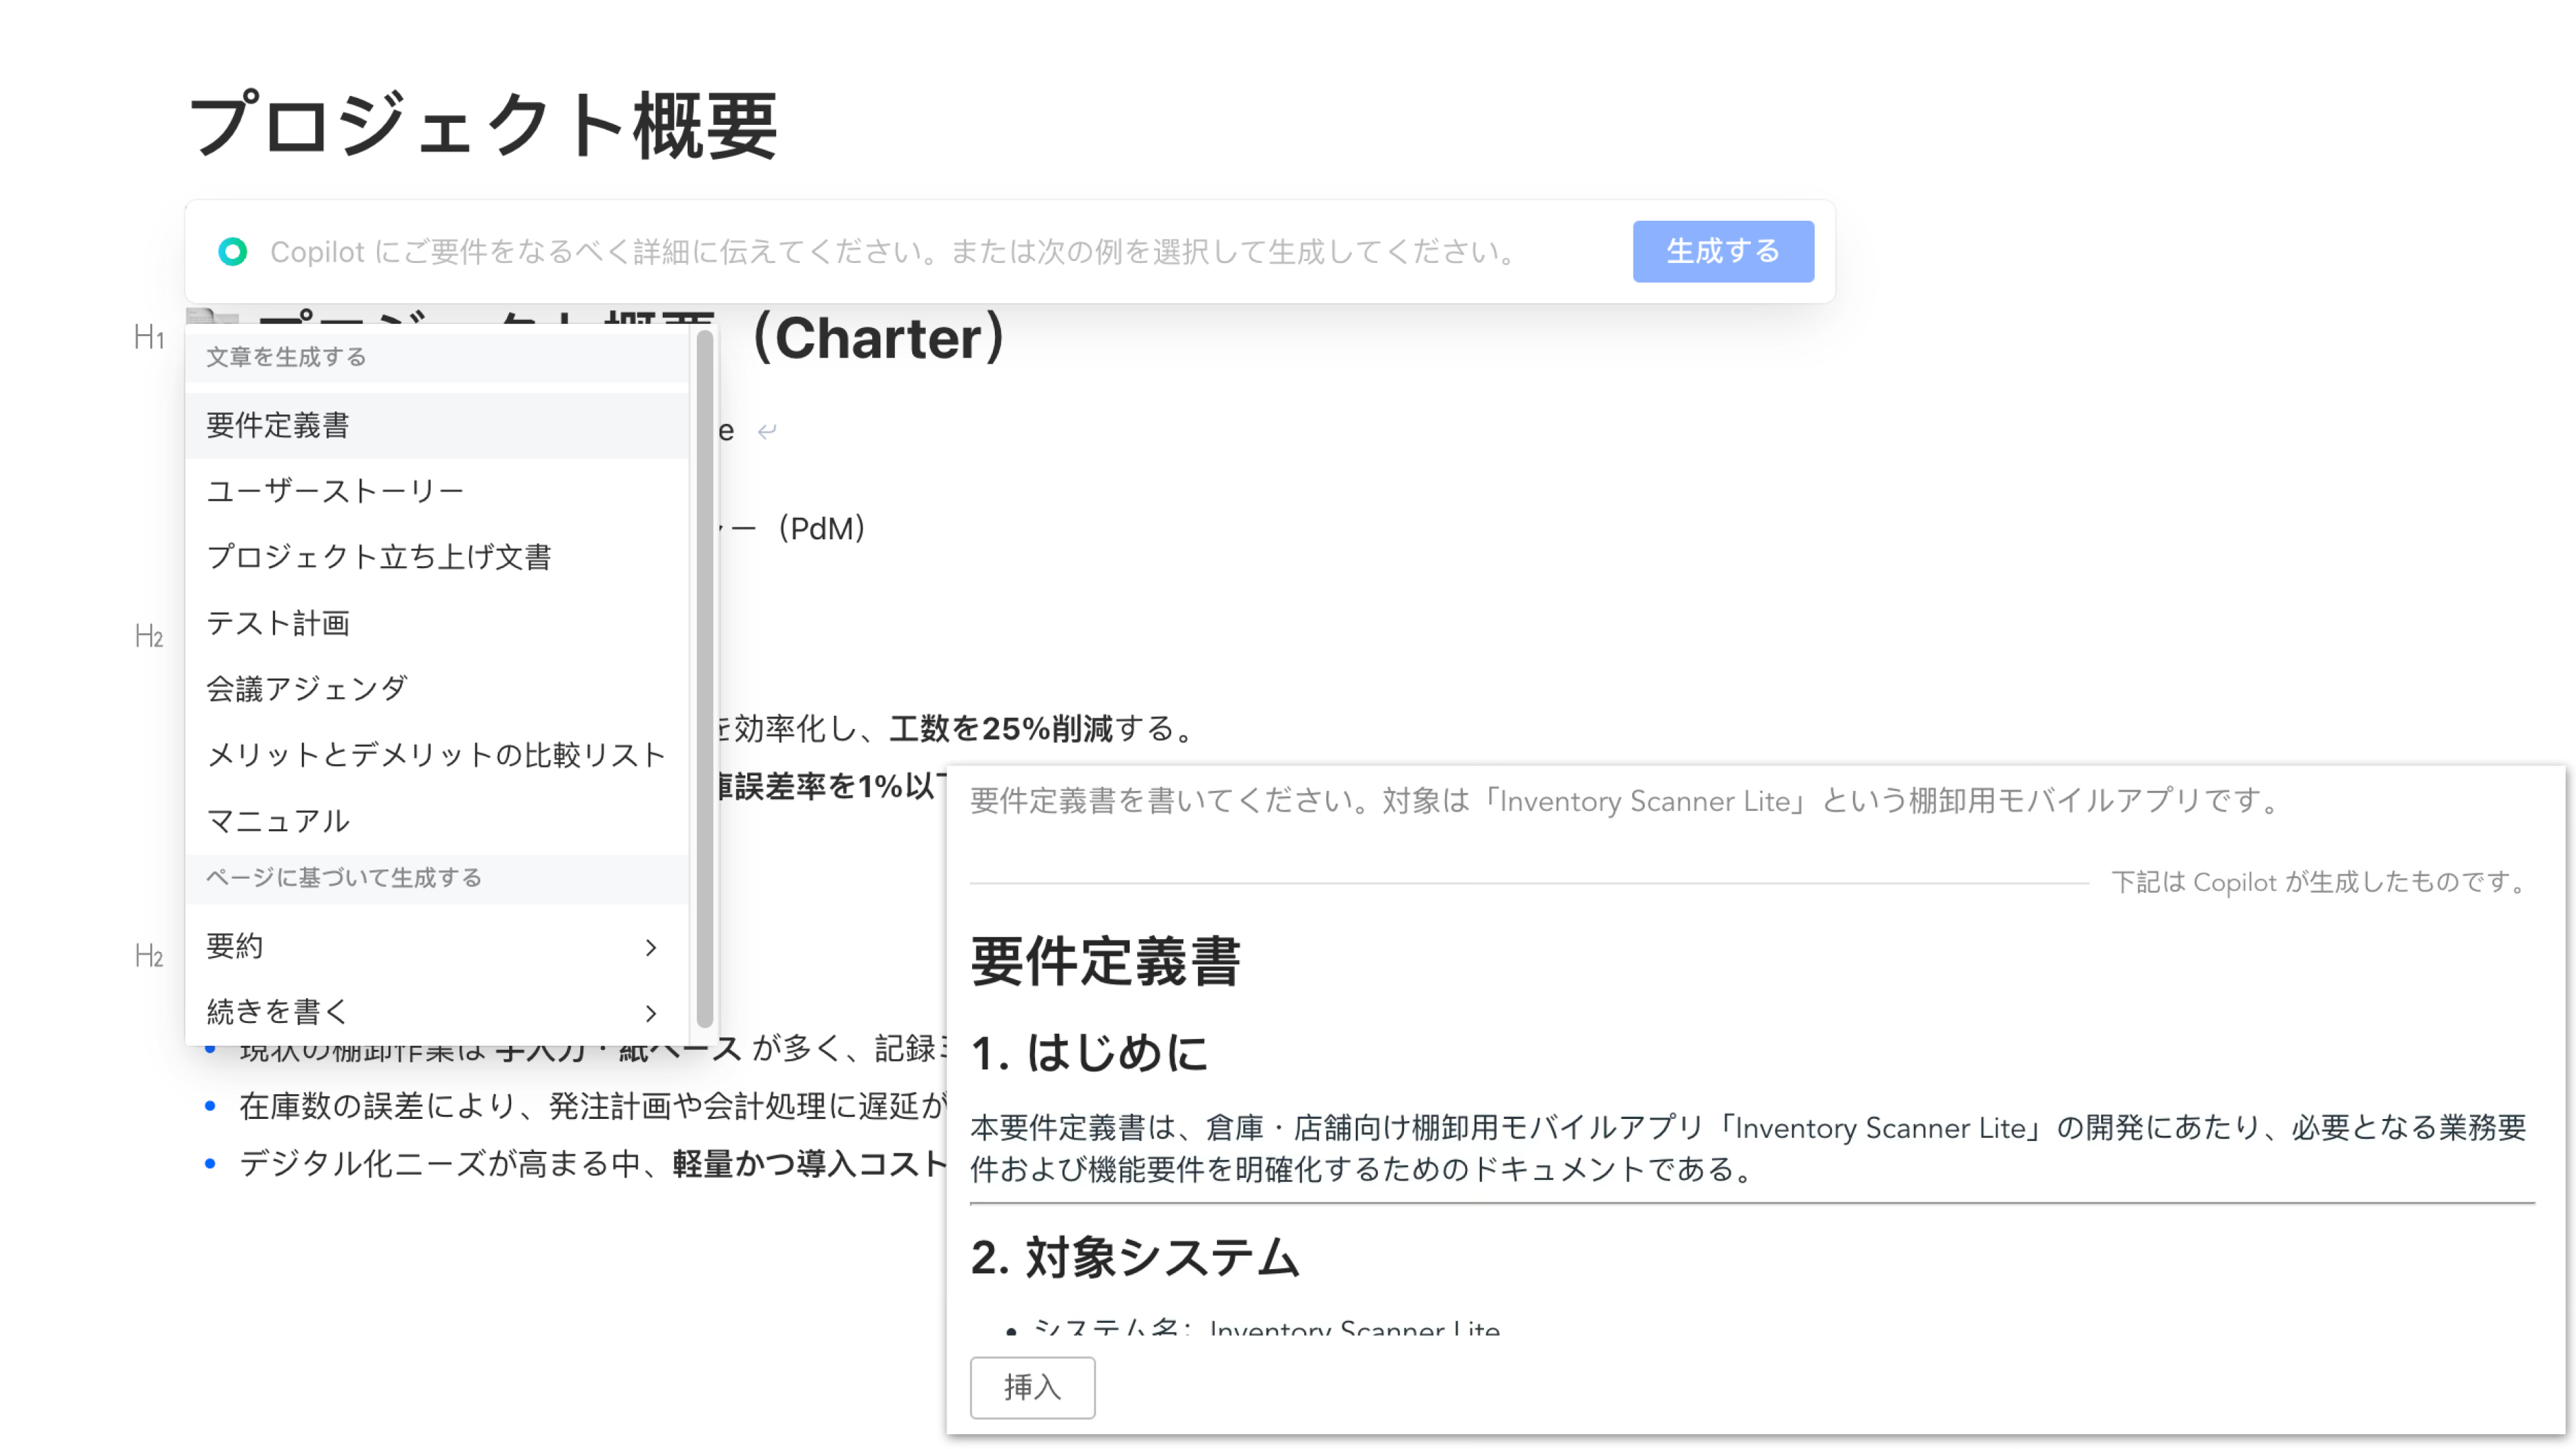Viewport: 2576px width, 1449px height.
Task: Choose ユーザーストーリー in the Copilot menu
Action: tap(335, 489)
